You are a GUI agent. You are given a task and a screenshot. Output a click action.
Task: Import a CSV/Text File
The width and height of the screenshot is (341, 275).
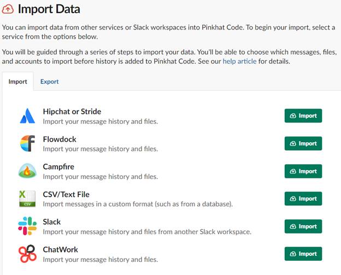tap(303, 199)
